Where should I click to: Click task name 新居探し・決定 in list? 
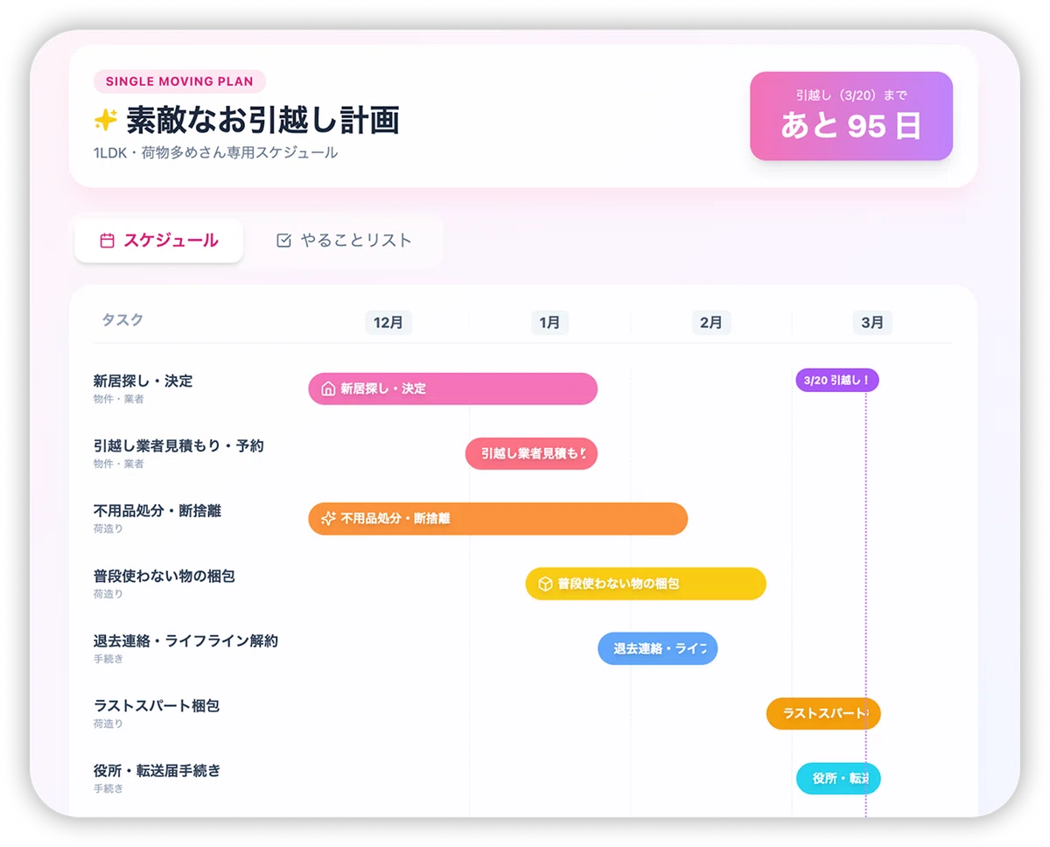(x=143, y=381)
